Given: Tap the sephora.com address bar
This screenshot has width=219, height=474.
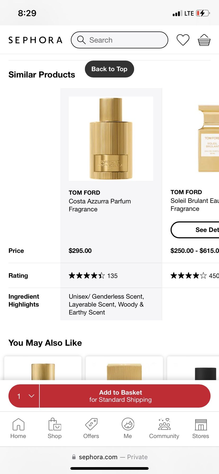Looking at the screenshot, I should click(109, 457).
